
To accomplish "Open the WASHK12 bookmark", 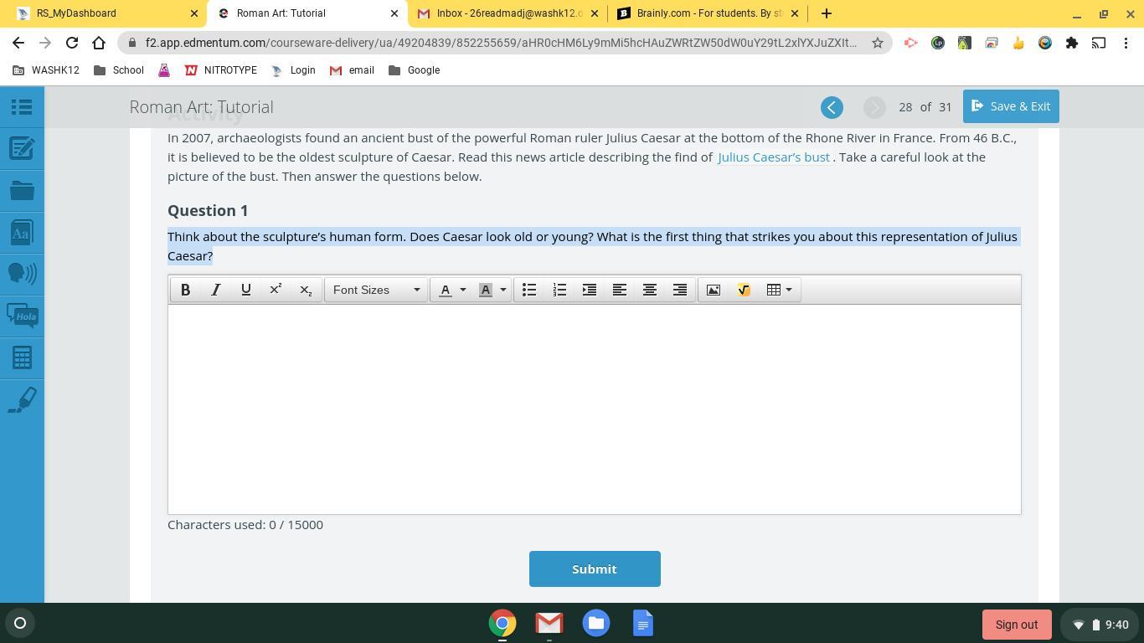I will pos(46,70).
